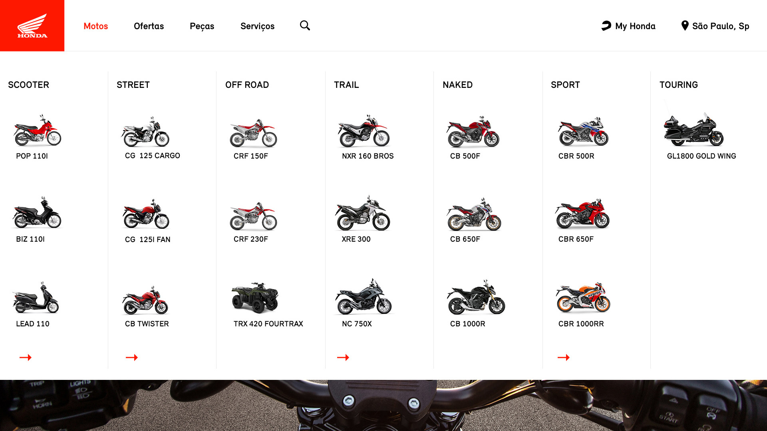The height and width of the screenshot is (431, 767).
Task: Select the CRF 230F dirt bike image
Action: click(253, 216)
